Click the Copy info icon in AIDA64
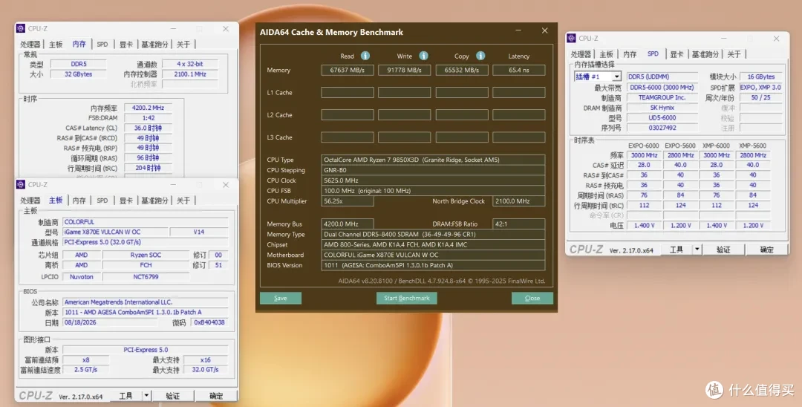The height and width of the screenshot is (407, 802). 480,56
